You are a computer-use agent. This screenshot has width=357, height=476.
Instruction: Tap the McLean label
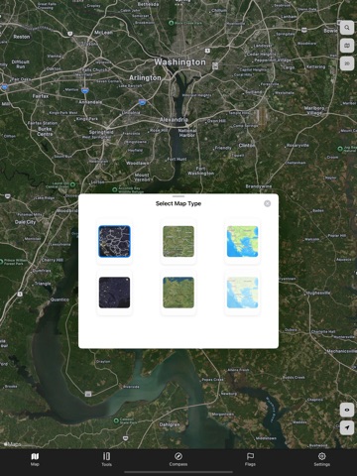pos(103,33)
